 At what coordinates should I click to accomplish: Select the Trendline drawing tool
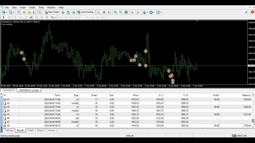[26, 17]
